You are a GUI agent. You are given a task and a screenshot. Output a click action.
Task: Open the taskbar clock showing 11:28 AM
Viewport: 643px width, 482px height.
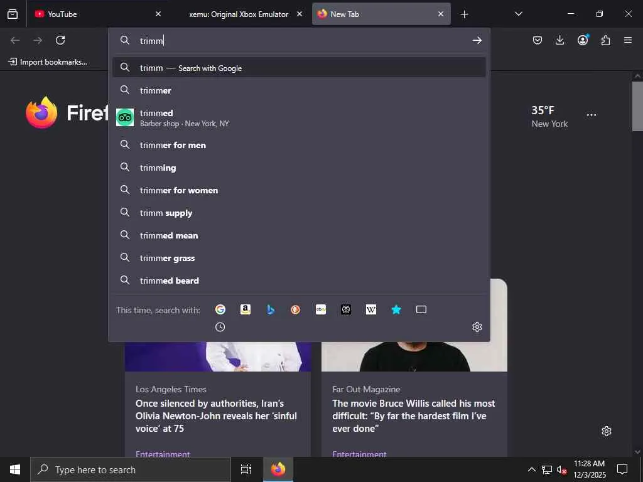tap(589, 469)
